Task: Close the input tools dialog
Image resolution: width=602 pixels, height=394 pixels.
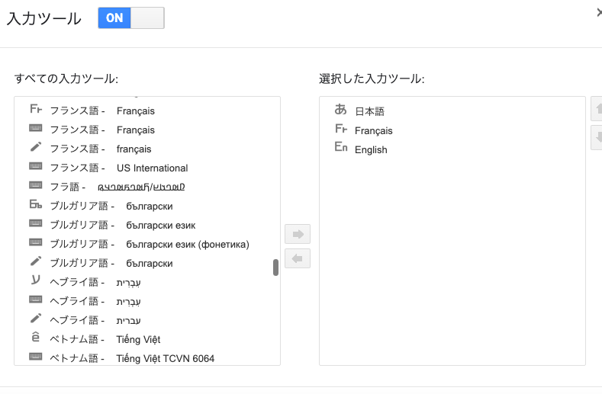Action: (599, 13)
